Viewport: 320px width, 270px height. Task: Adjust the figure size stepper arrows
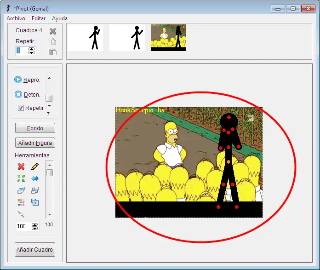coord(34,226)
